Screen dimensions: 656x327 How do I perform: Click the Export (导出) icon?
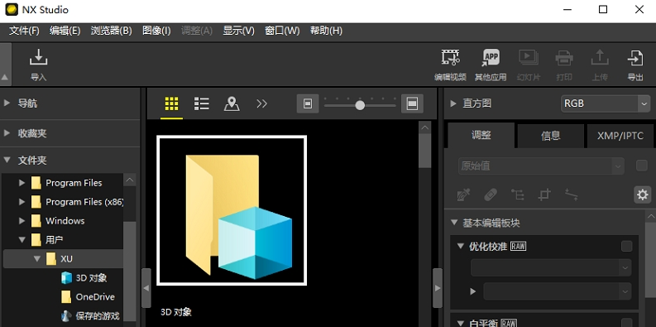point(635,65)
